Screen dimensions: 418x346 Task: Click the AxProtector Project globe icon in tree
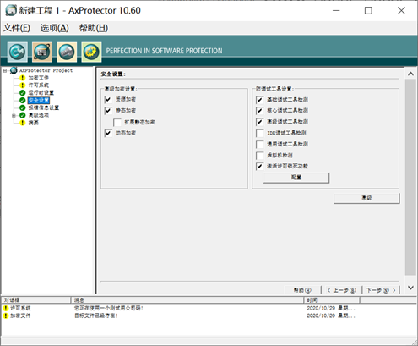[x=14, y=70]
